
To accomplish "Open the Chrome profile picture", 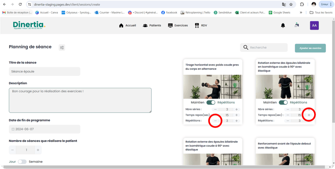I will (314, 4).
